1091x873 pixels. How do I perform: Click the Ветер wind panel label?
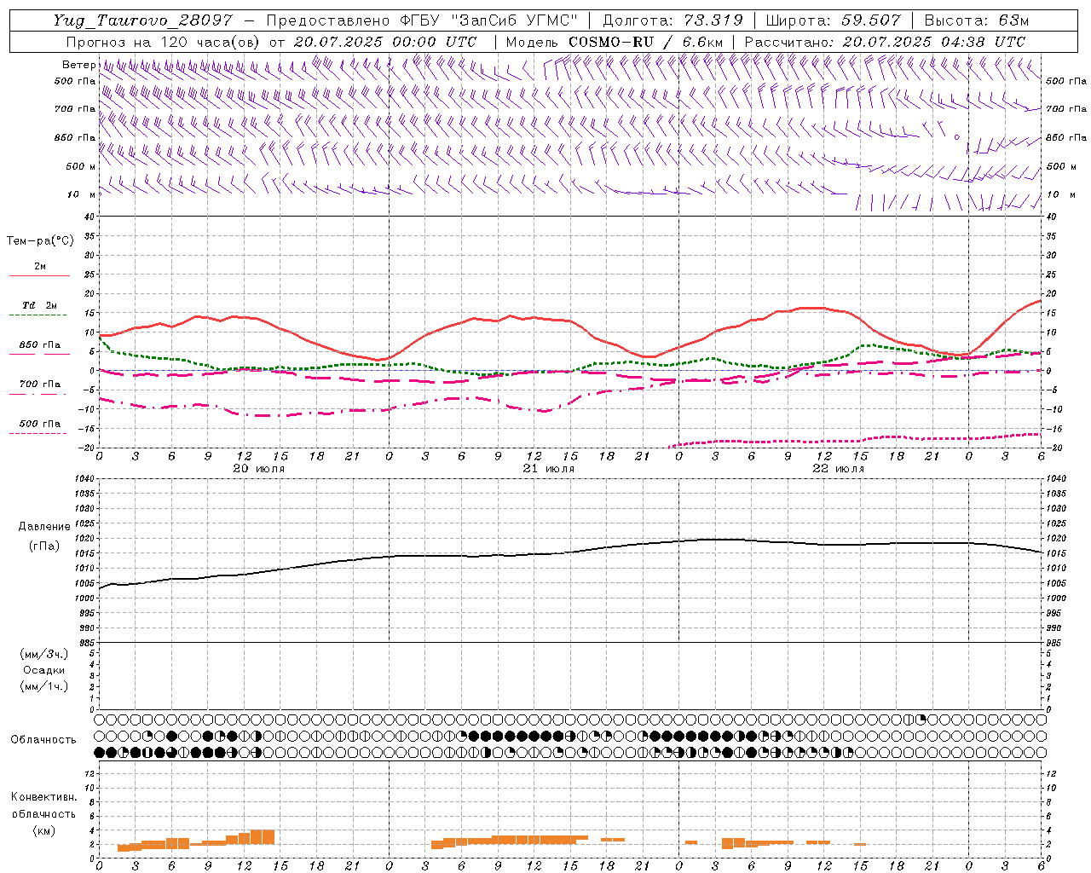click(x=79, y=65)
